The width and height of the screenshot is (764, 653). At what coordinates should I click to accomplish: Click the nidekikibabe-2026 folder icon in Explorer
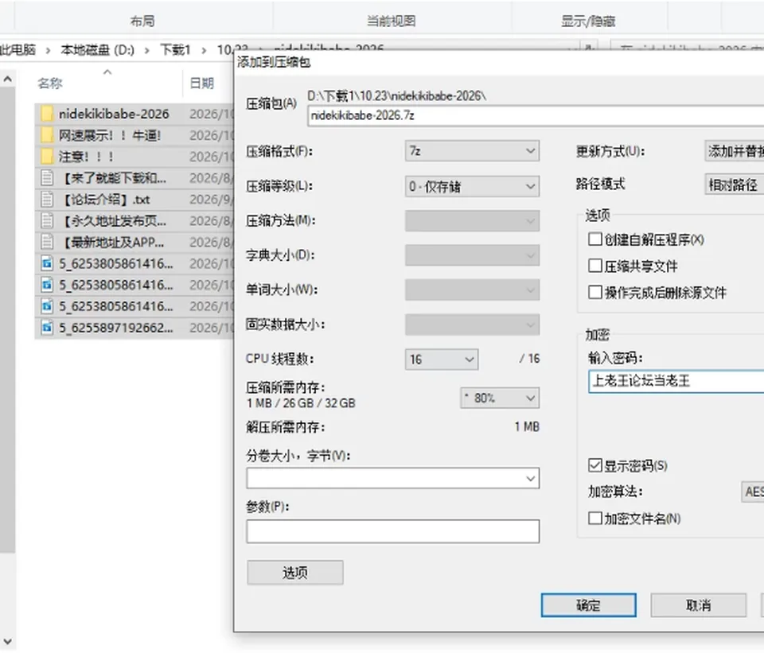[47, 114]
